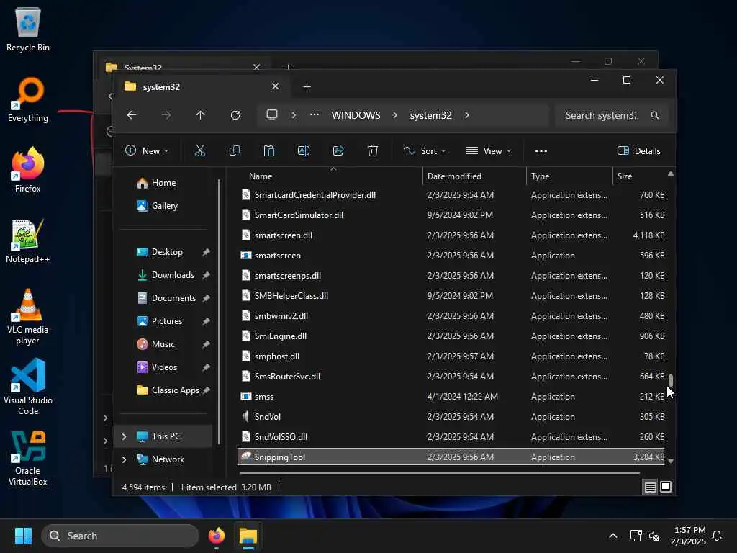Expand the hidden path ellipsis in the address bar
Image resolution: width=737 pixels, height=553 pixels.
pyautogui.click(x=315, y=114)
